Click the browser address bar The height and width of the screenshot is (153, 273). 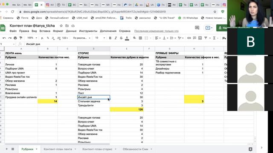pyautogui.click(x=115, y=12)
